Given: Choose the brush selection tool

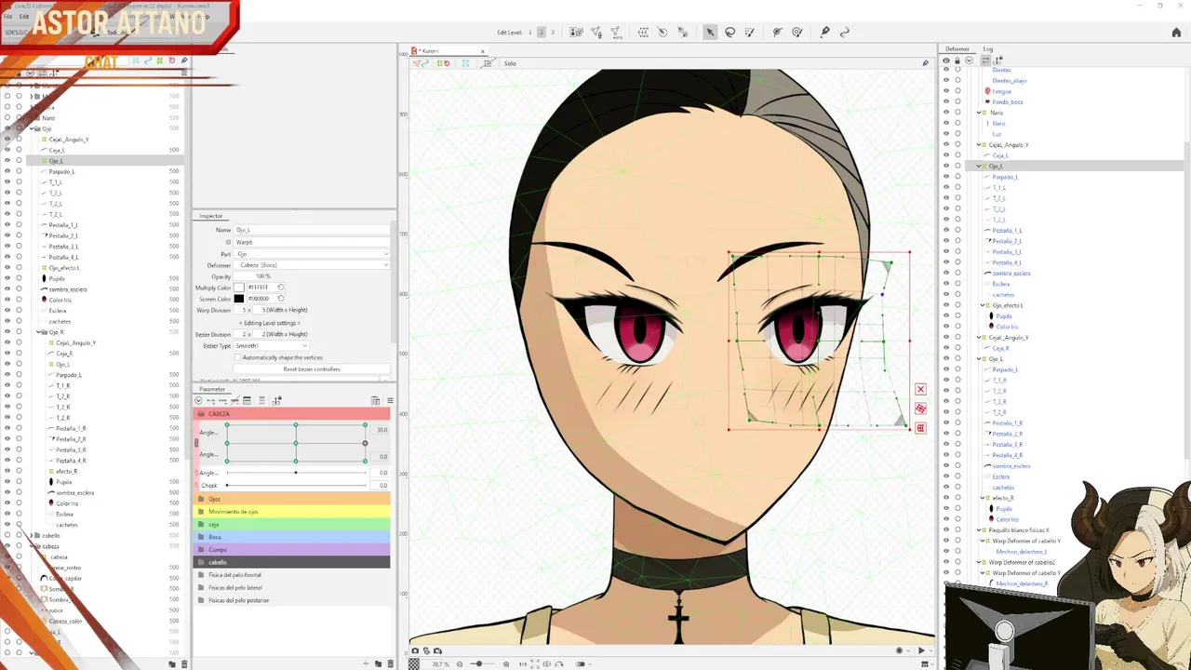Looking at the screenshot, I should [750, 33].
